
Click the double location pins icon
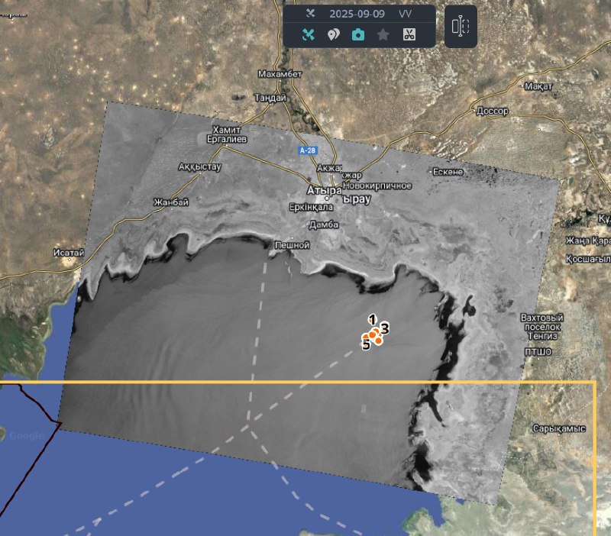pos(333,34)
